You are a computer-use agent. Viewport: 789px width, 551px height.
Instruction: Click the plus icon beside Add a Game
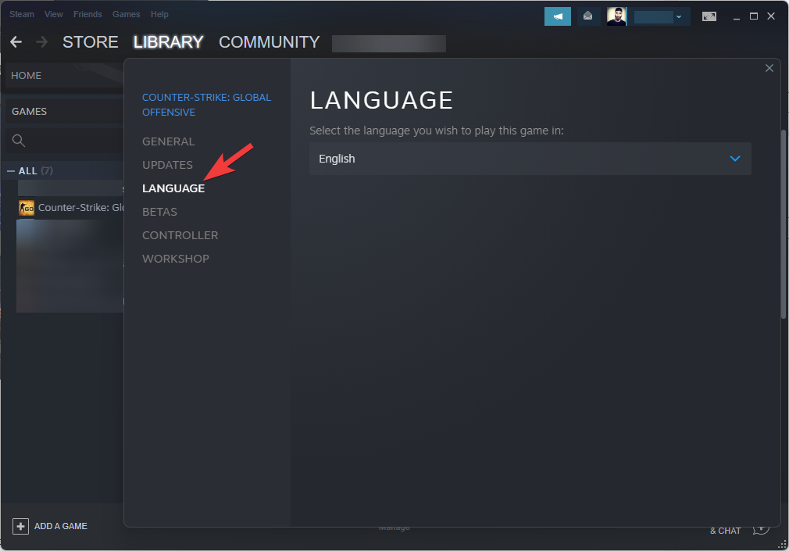coord(20,526)
